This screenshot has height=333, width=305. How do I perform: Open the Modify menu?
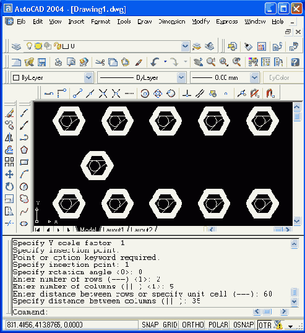pyautogui.click(x=201, y=22)
